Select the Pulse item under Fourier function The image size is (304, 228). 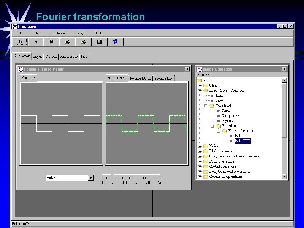pyautogui.click(x=239, y=136)
